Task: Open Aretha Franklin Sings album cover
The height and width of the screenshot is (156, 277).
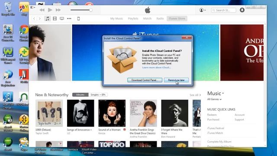Action: coord(143,113)
